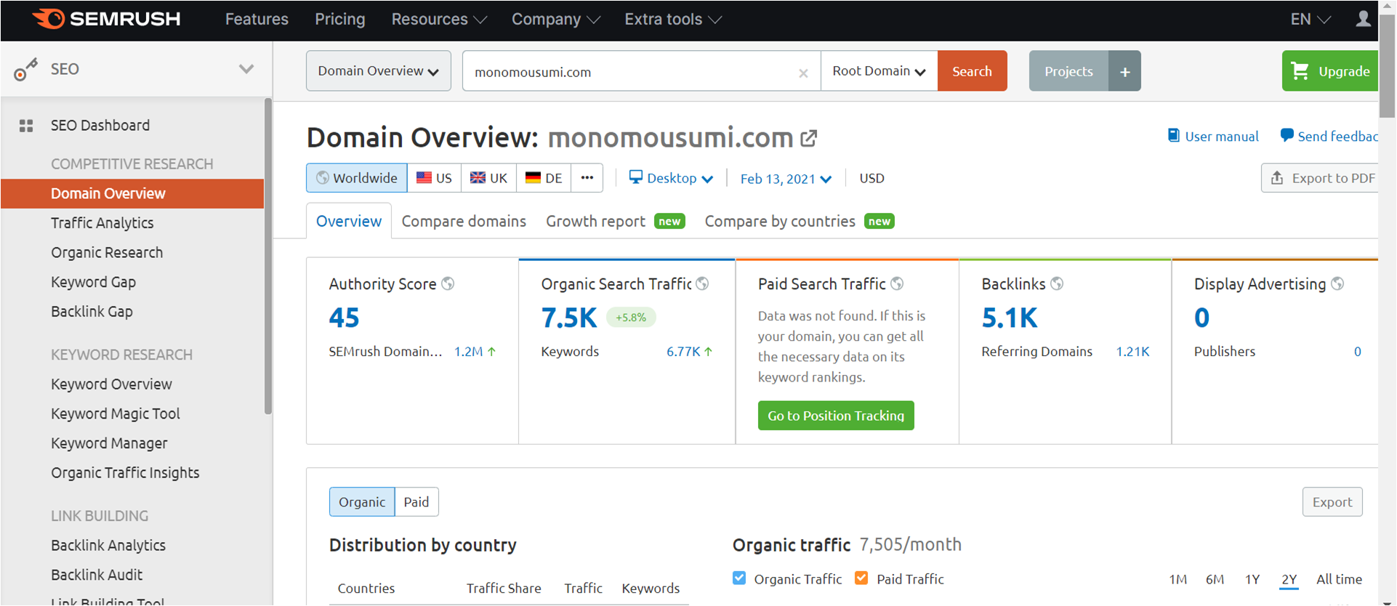Click the Authority Score info globe icon
Viewport: 1397px width, 606px height.
(x=448, y=284)
